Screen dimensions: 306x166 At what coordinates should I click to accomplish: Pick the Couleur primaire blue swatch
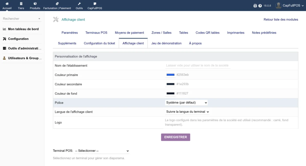click(170, 75)
